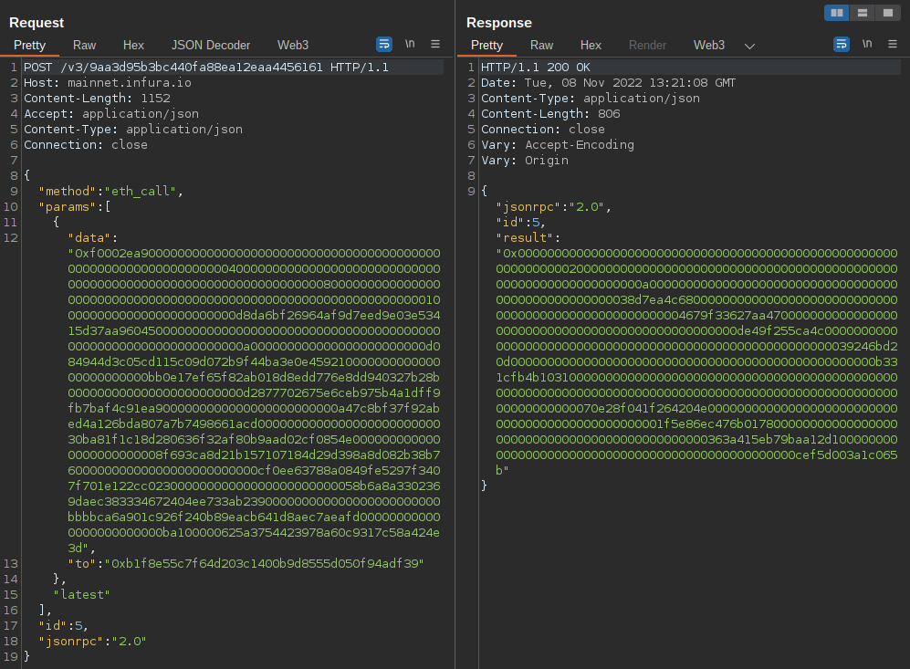Switch Request to Raw tab
The height and width of the screenshot is (669, 910).
point(84,46)
